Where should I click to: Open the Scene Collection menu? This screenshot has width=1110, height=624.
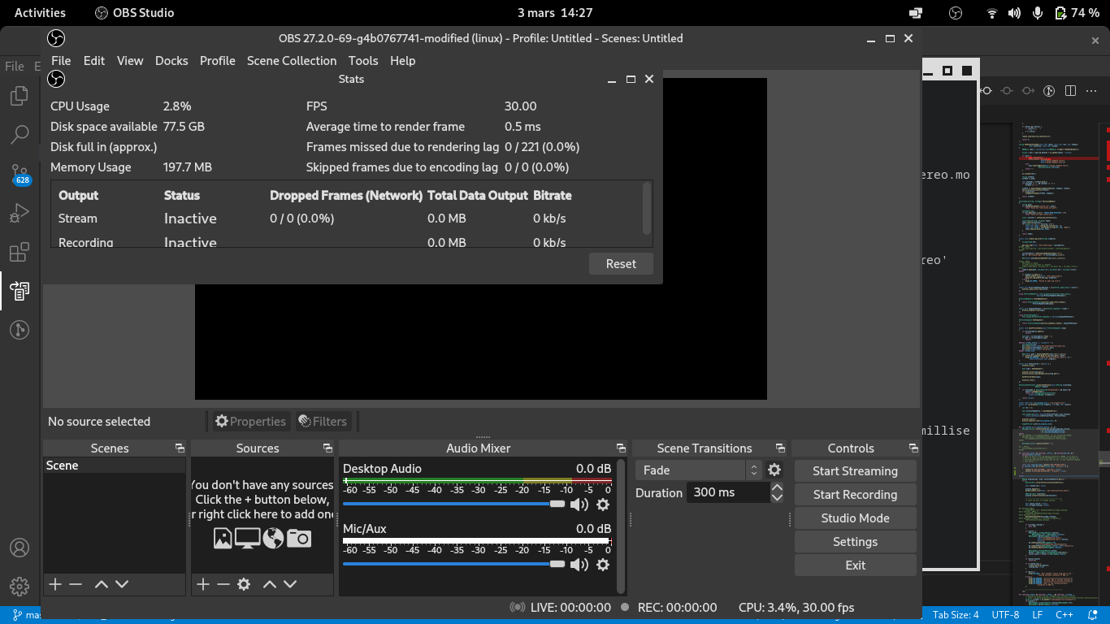click(x=292, y=60)
